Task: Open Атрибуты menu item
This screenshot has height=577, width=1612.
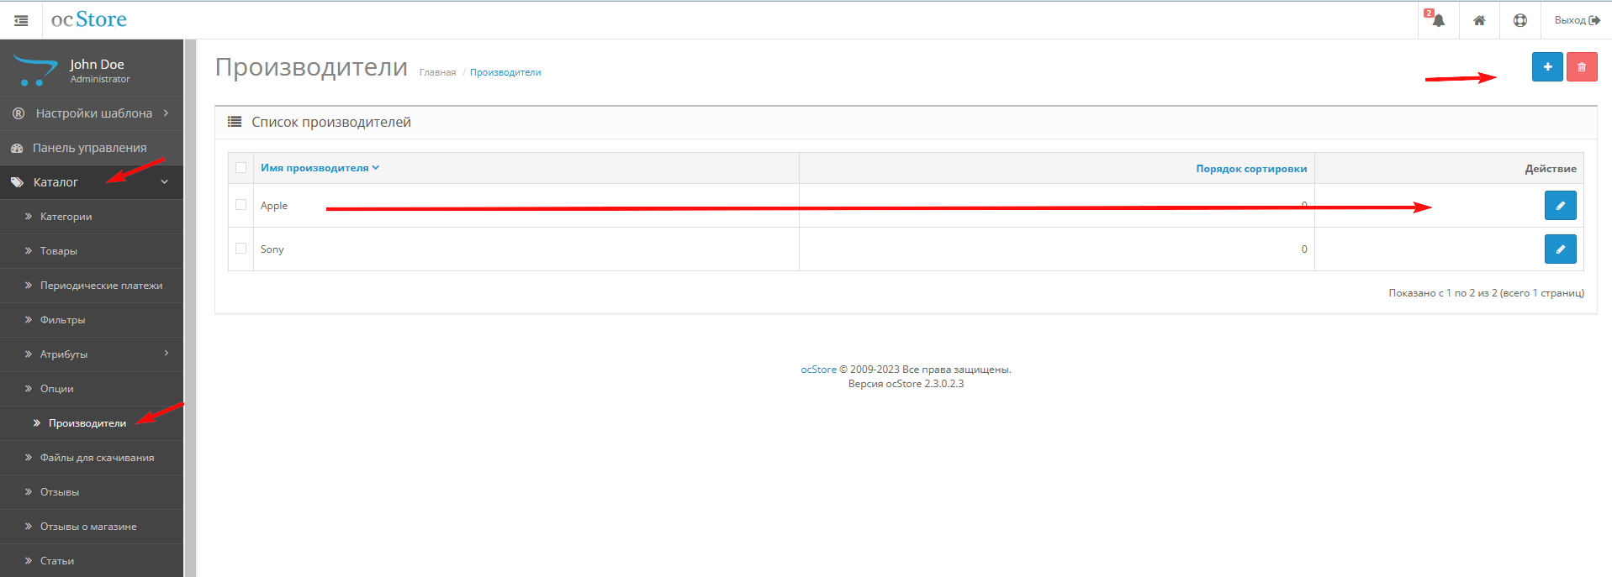Action: click(x=92, y=354)
